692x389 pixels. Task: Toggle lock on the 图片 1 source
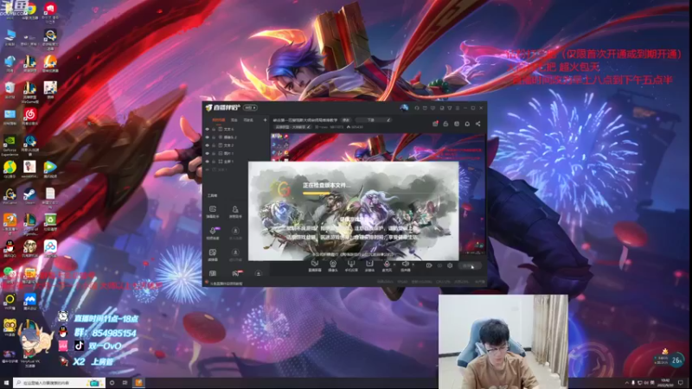coord(214,154)
